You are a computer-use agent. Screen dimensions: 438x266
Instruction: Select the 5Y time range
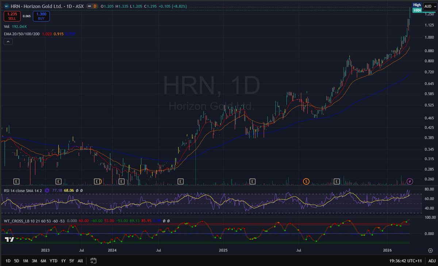72,261
